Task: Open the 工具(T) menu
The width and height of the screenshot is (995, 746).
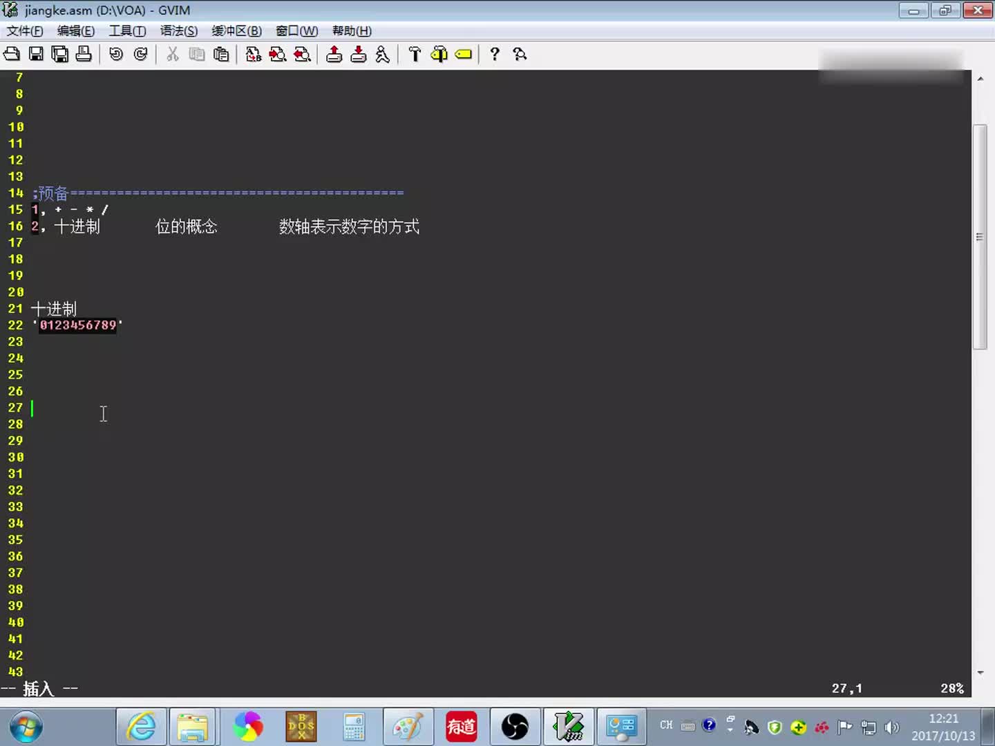Action: click(x=128, y=31)
